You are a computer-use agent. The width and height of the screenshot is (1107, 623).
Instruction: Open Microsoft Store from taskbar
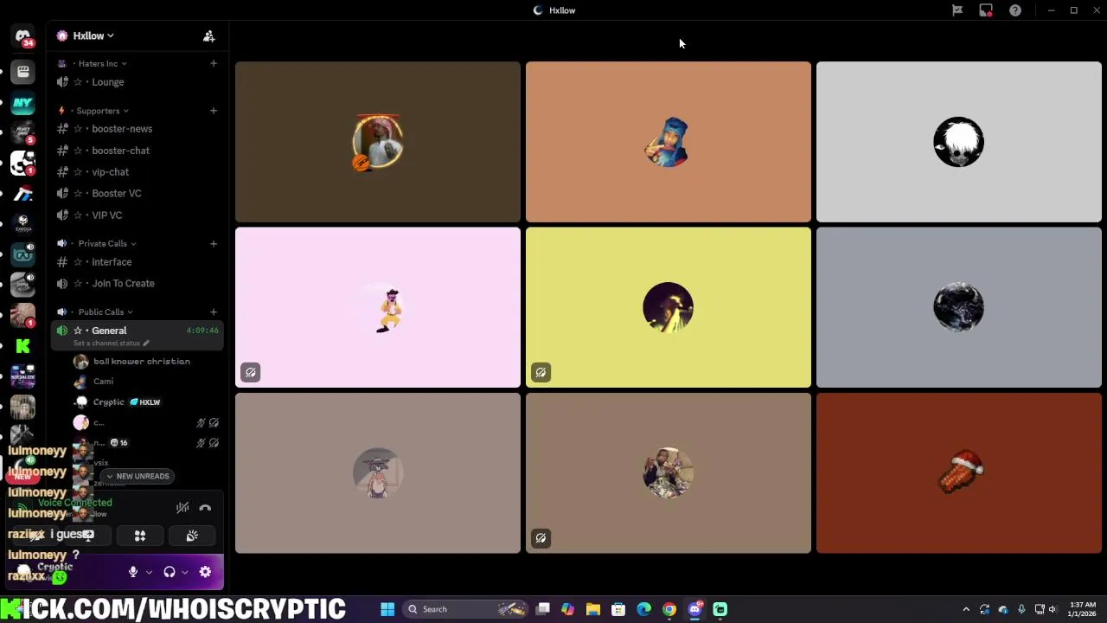618,609
